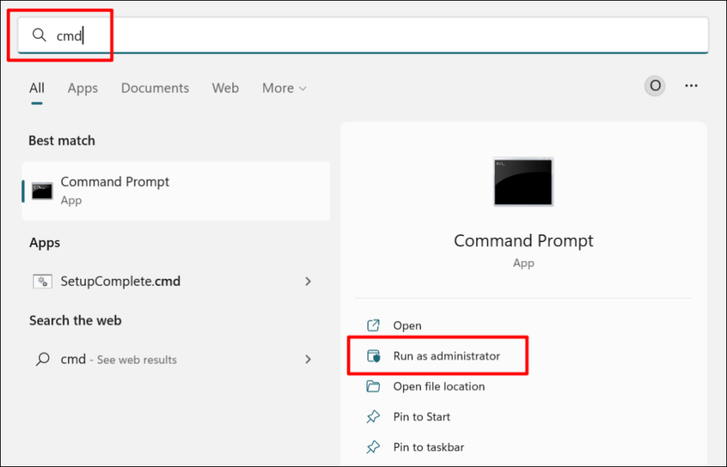Viewport: 727px width, 467px height.
Task: Click the SetupComplete.cmd file icon
Action: click(x=43, y=282)
